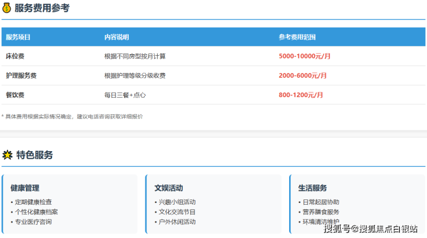Click the money bag icon beside 服务费用参考
The width and height of the screenshot is (427, 238).
click(7, 8)
